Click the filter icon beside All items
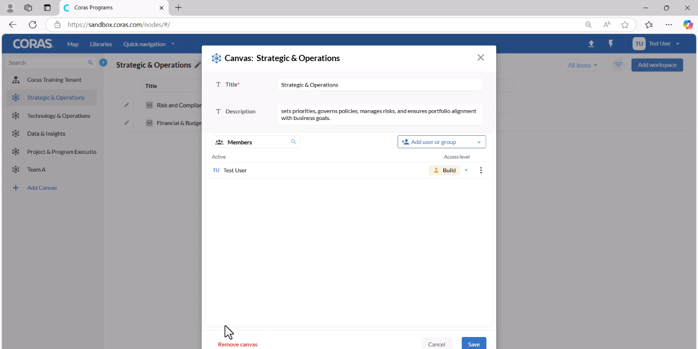698x349 pixels. [618, 65]
